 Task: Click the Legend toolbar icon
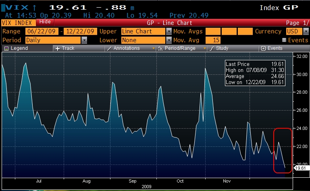(6, 49)
